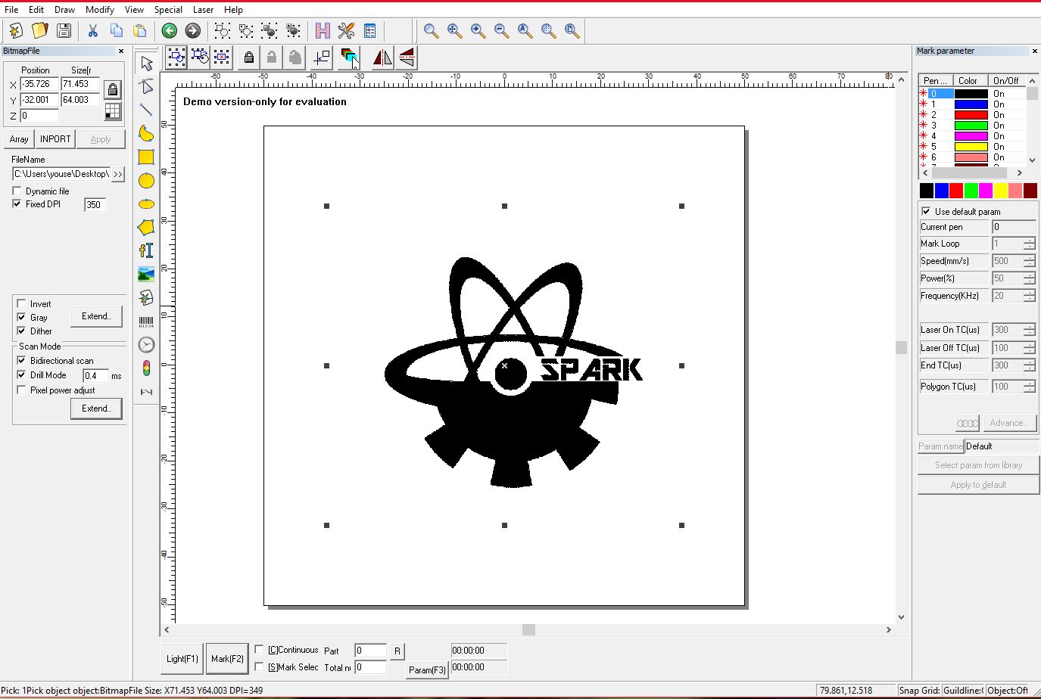Click the Param(F3) button
Image resolution: width=1041 pixels, height=699 pixels.
pos(427,669)
